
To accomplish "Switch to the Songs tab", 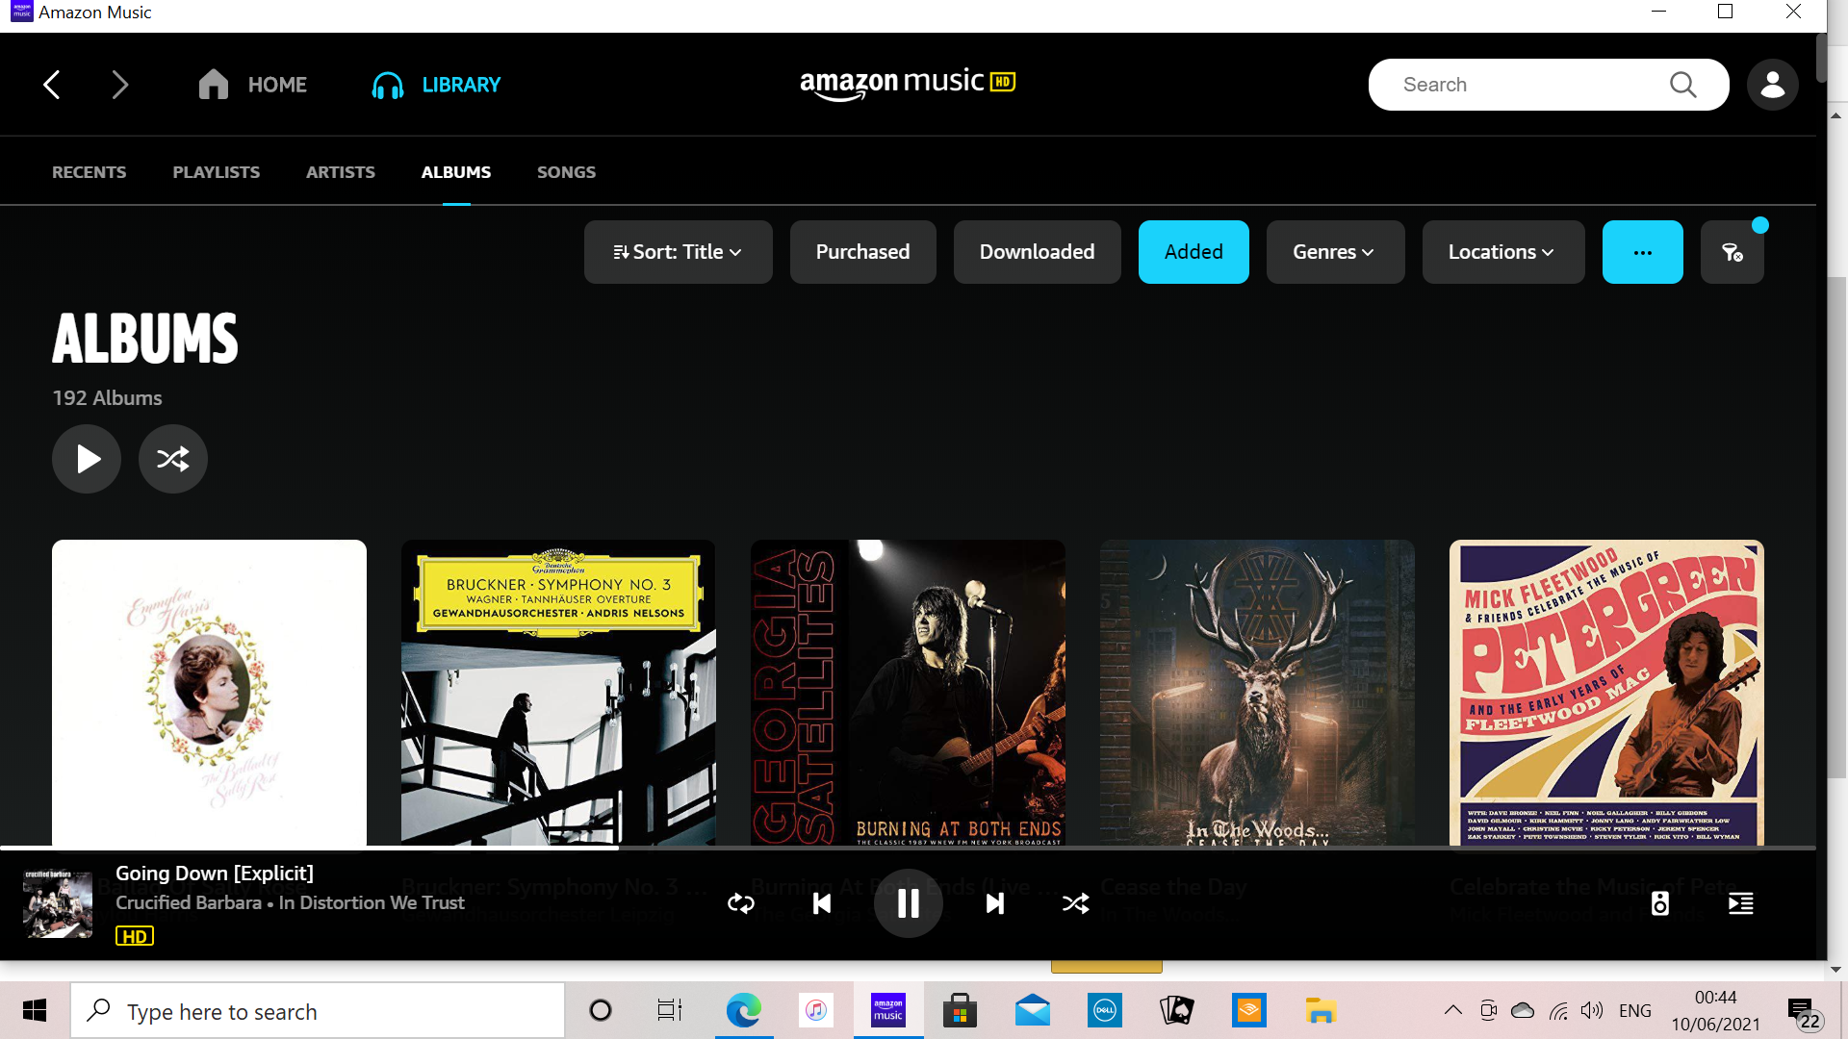I will click(x=566, y=172).
